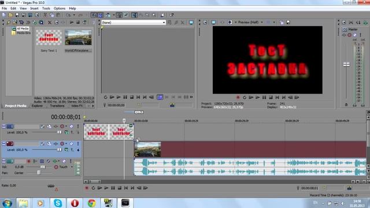Open the overlays dropdown arrow in preview
Image resolution: width=370 pixels, height=208 pixels.
(274, 23)
